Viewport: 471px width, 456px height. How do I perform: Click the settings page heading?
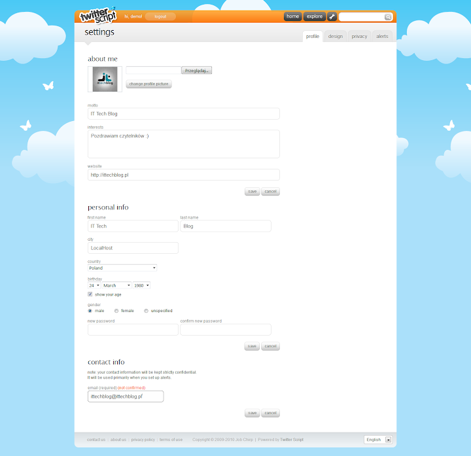(x=99, y=32)
